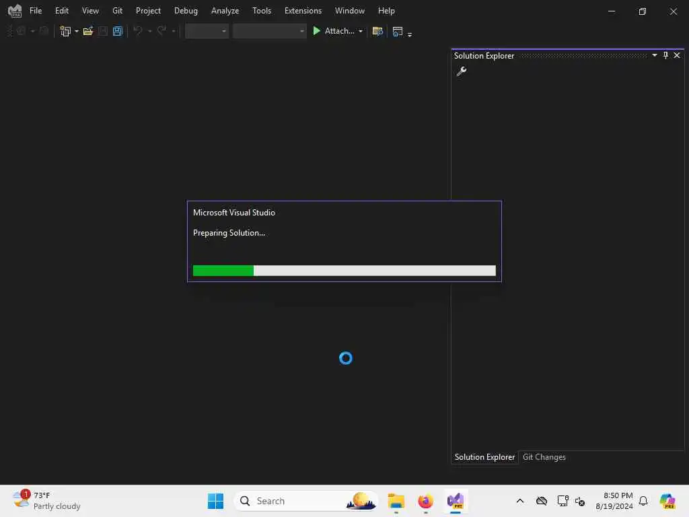Expand the navigate backward history dropdown
This screenshot has height=517, width=689.
coord(32,31)
